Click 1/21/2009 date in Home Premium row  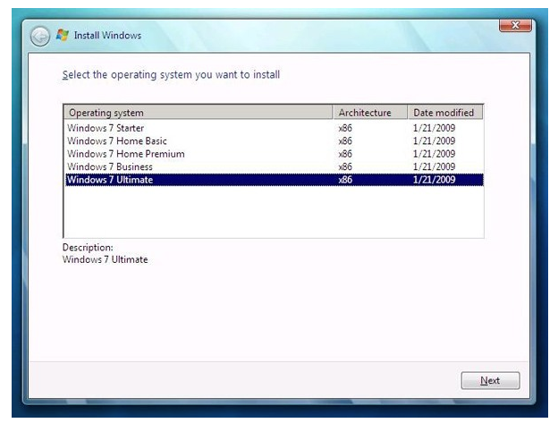coord(434,154)
